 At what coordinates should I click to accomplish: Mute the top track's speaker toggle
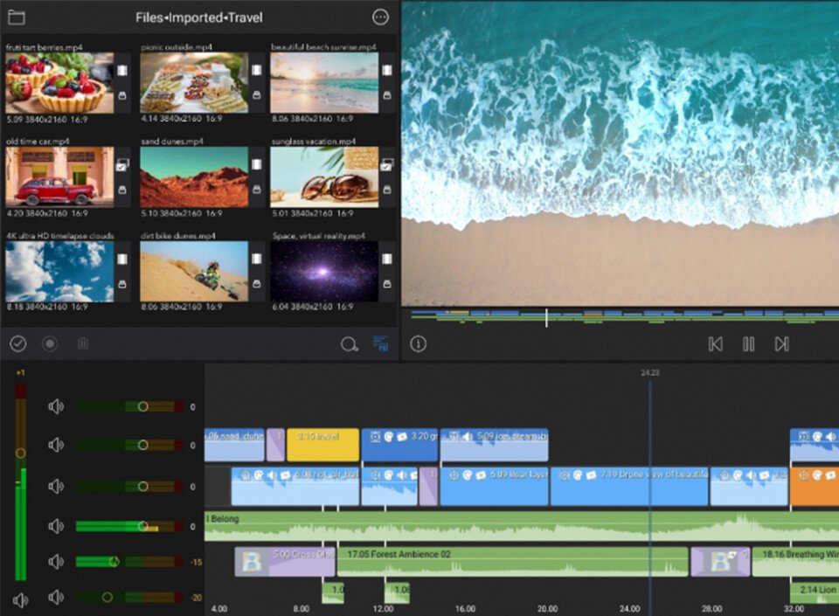(x=56, y=406)
